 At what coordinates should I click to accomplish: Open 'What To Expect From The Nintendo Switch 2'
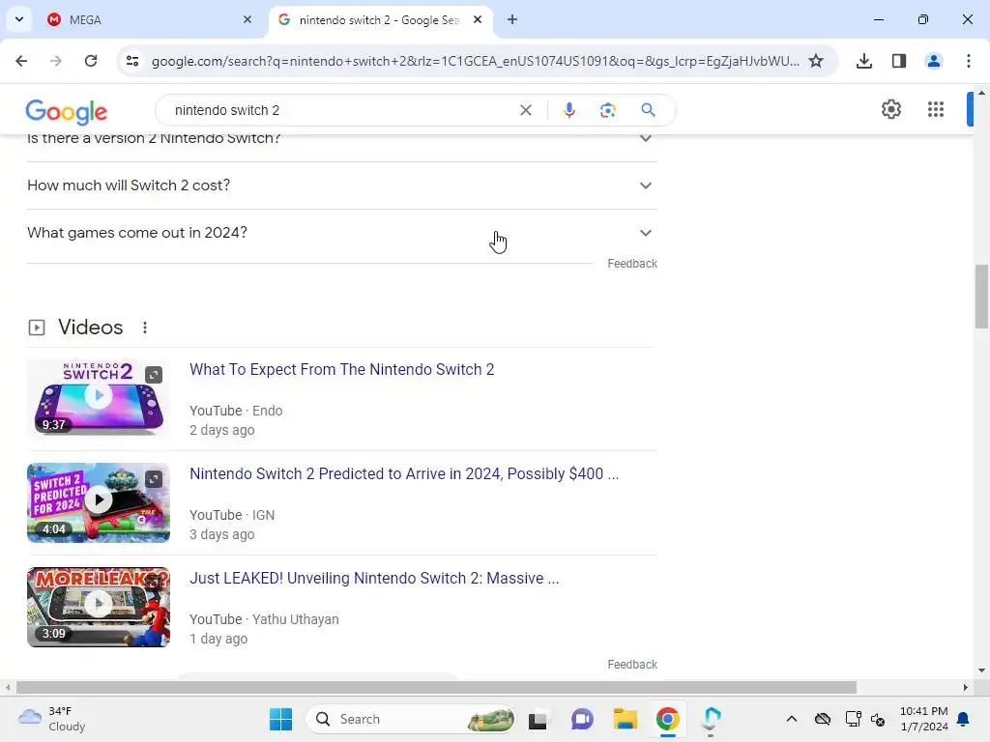(x=341, y=370)
